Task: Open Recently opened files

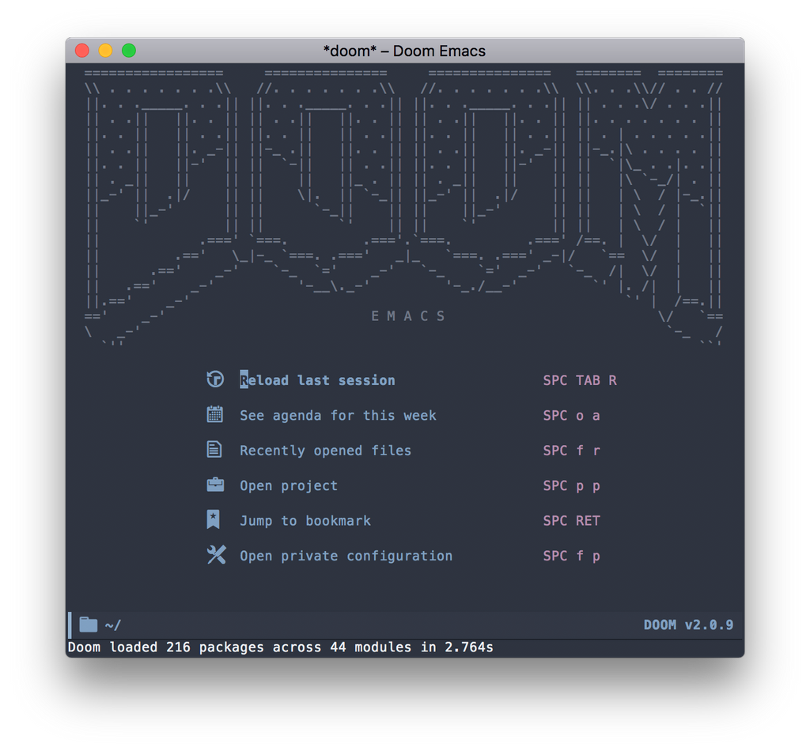Action: [x=325, y=451]
